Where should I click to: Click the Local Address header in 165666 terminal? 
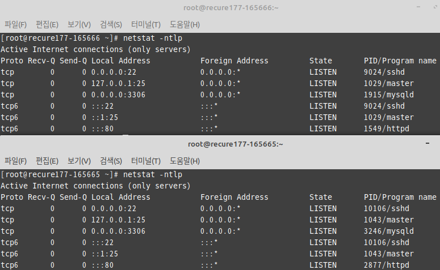point(121,61)
